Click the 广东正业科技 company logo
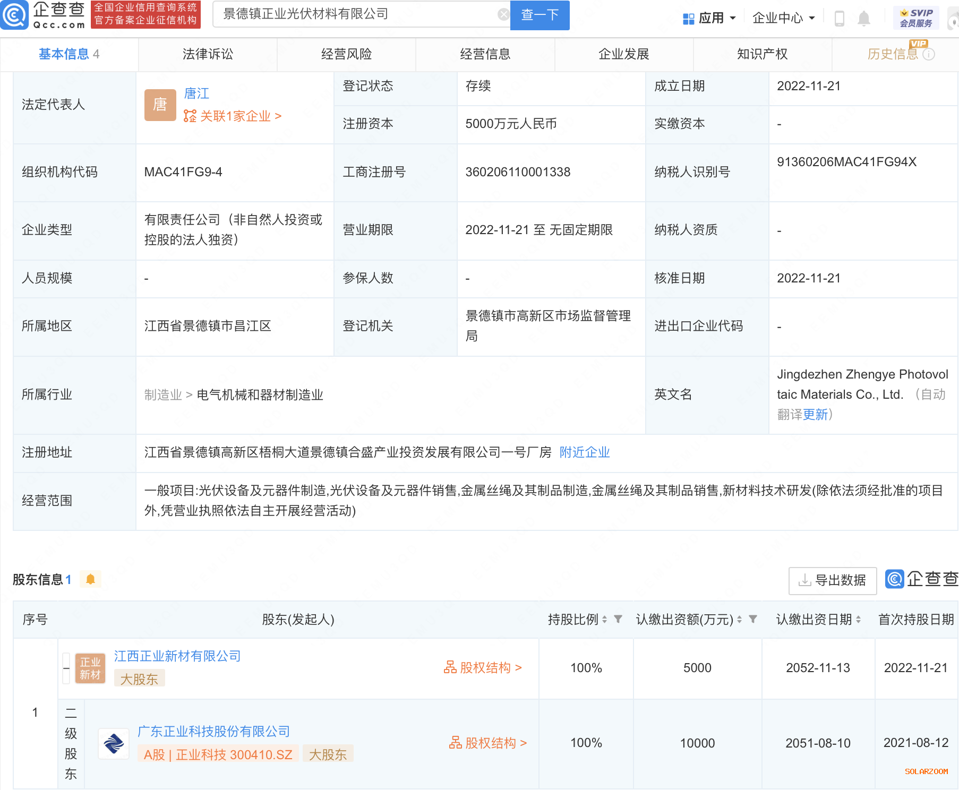959x790 pixels. (114, 743)
